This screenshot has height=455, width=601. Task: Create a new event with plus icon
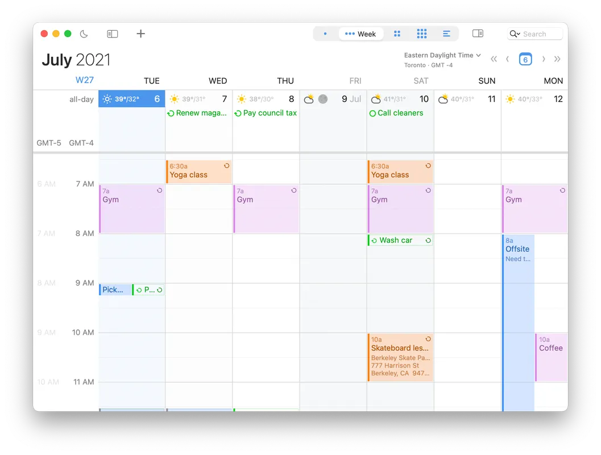(x=140, y=34)
